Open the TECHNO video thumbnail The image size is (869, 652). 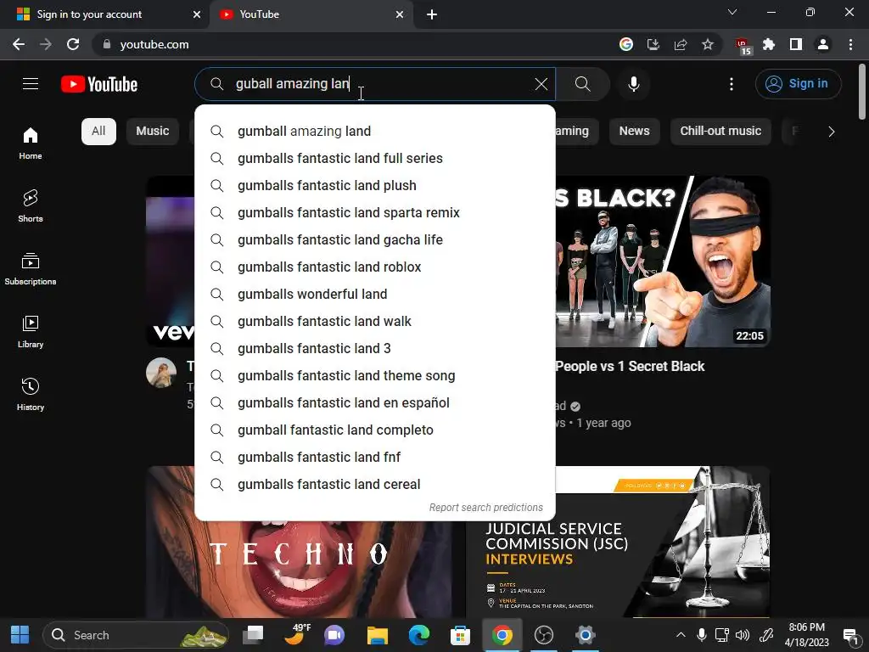tap(300, 570)
